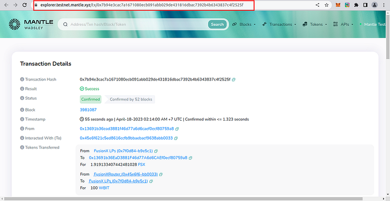
Task: Show info for Timestamp field
Action: 22,119
